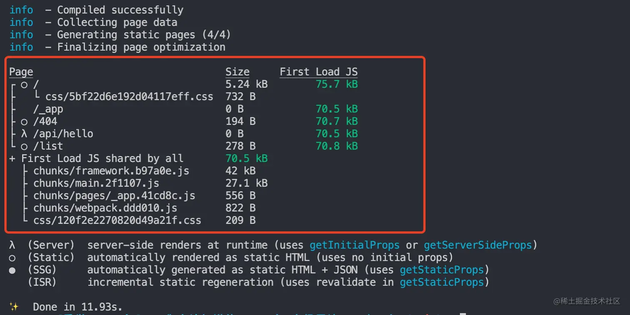Select the 70.8 kB value for /list
The image size is (630, 315).
click(x=337, y=146)
